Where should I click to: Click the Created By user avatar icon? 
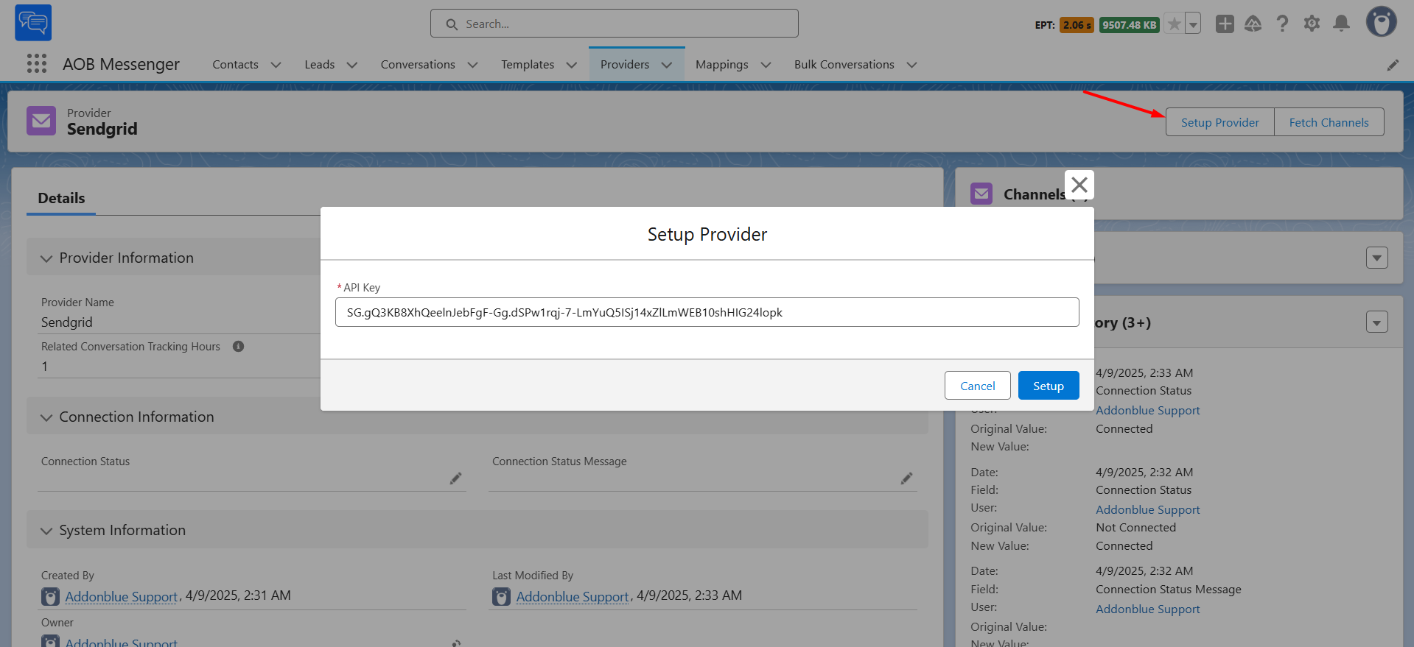tap(50, 597)
